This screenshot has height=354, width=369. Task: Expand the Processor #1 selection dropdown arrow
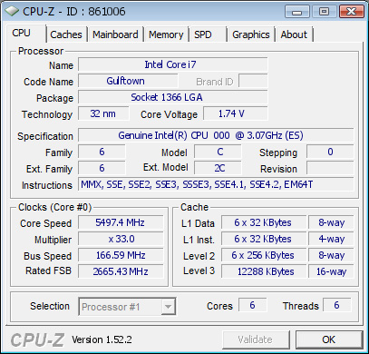(168, 307)
